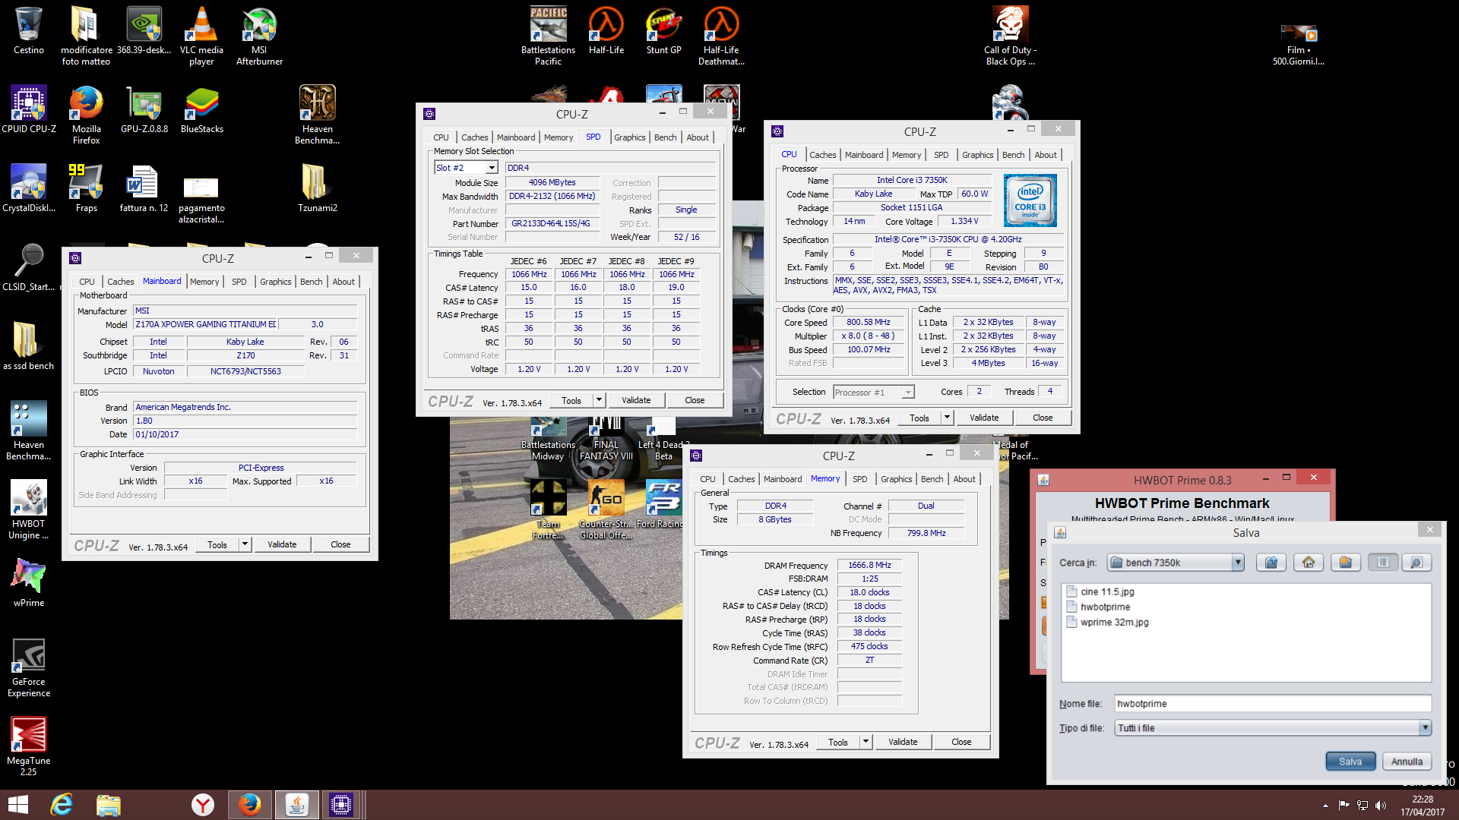Switch to Bench tab in CPU tab window

pyautogui.click(x=1013, y=155)
